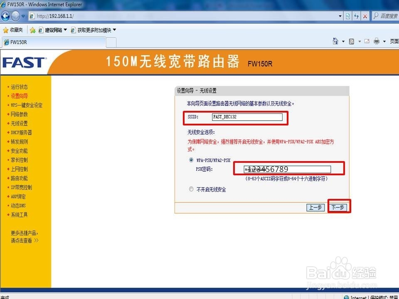
Task: Click the printer icon
Action: [377, 41]
